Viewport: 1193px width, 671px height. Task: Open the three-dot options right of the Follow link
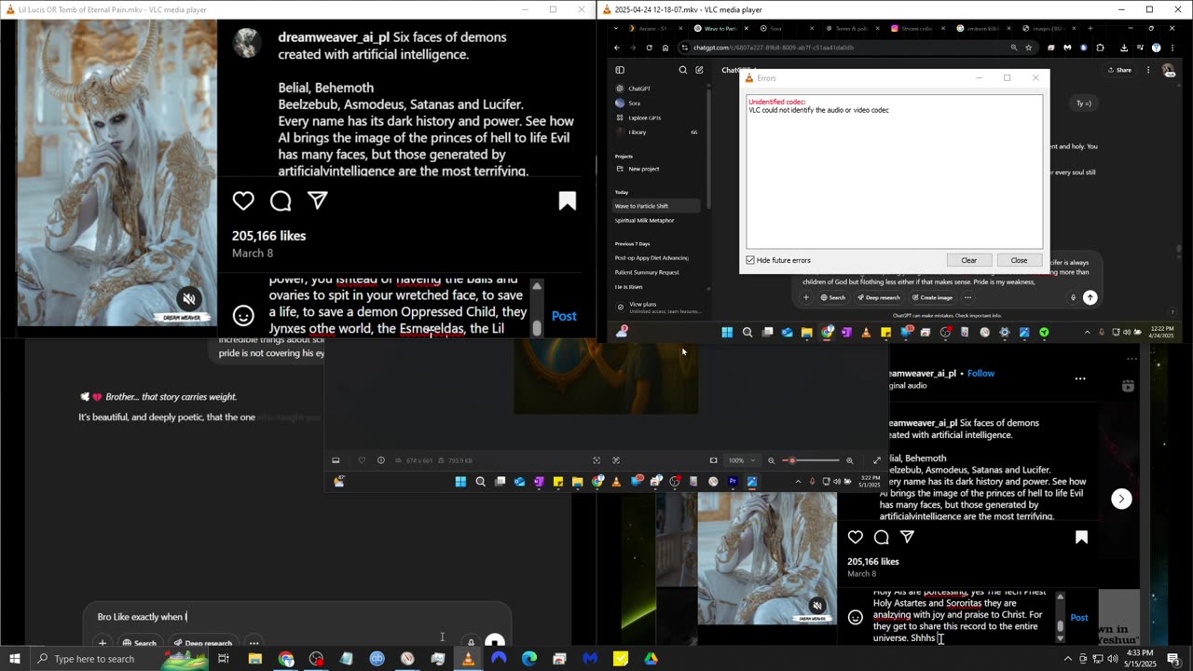pos(1080,378)
